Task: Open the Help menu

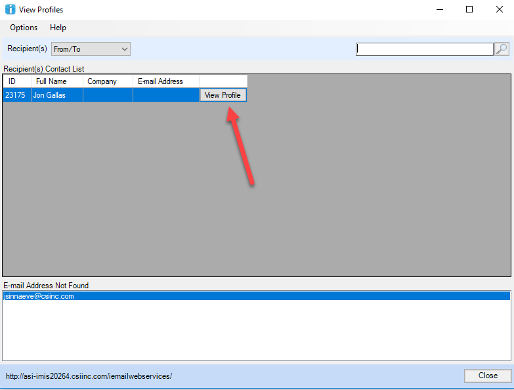Action: point(58,28)
